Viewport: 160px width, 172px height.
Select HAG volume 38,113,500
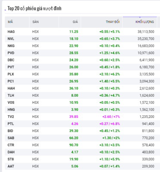click(146, 32)
